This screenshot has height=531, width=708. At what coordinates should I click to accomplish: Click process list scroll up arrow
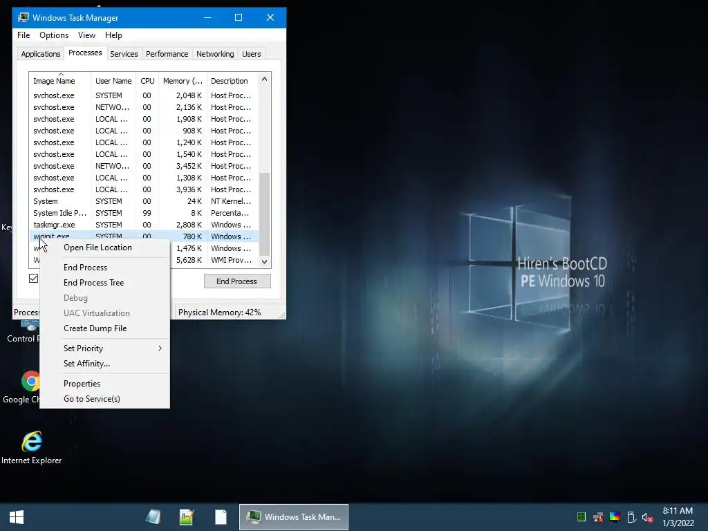click(x=265, y=79)
